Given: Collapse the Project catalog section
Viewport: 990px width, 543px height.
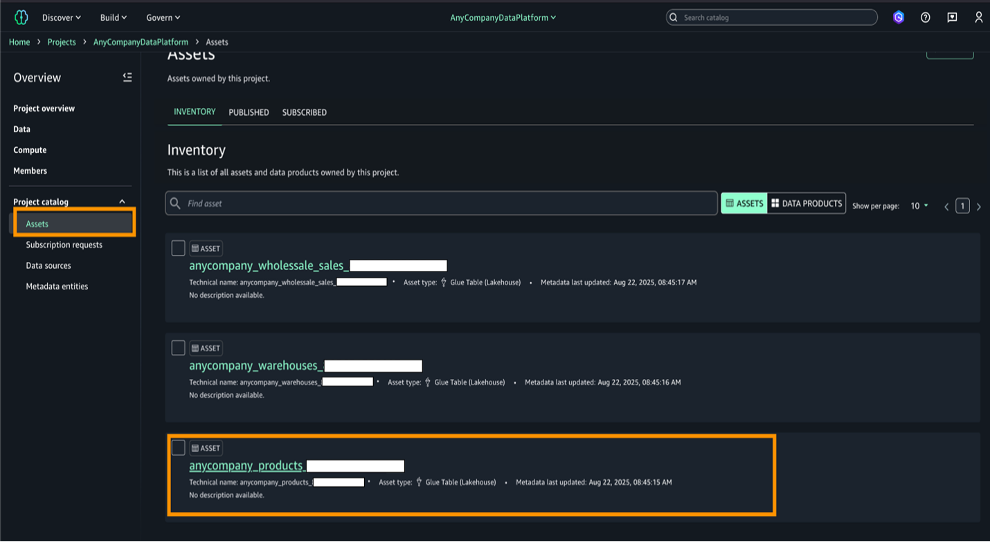Looking at the screenshot, I should pyautogui.click(x=123, y=202).
